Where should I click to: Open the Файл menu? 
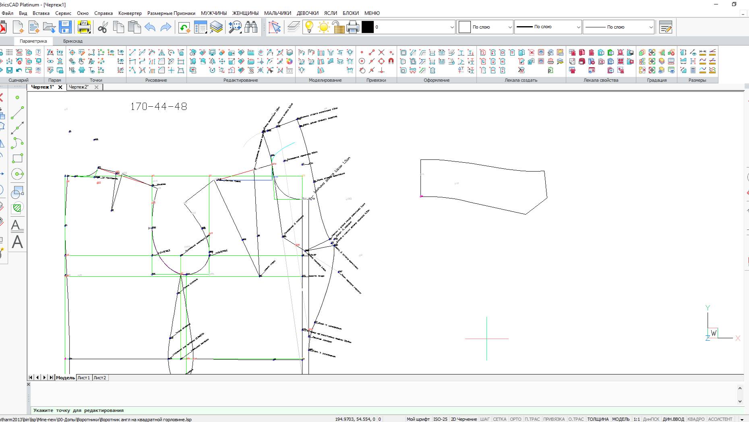[8, 13]
